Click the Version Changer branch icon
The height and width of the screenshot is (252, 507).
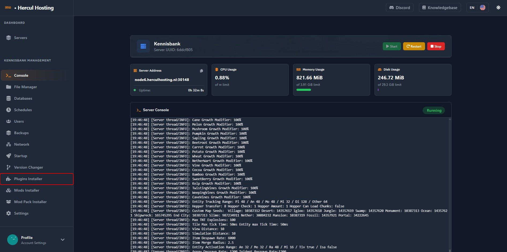point(9,167)
